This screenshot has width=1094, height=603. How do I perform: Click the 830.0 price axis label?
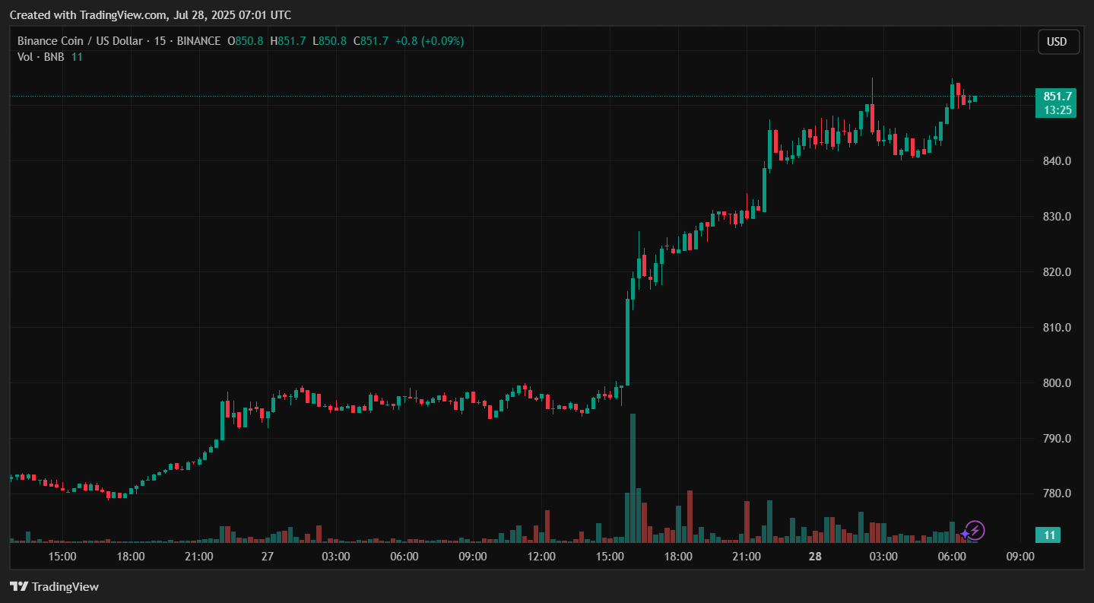pos(1058,217)
